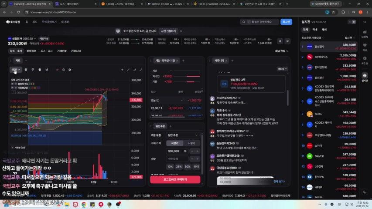372x209 pixels.
Task: Toggle moving average indicator visibility
Action: tap(12, 88)
